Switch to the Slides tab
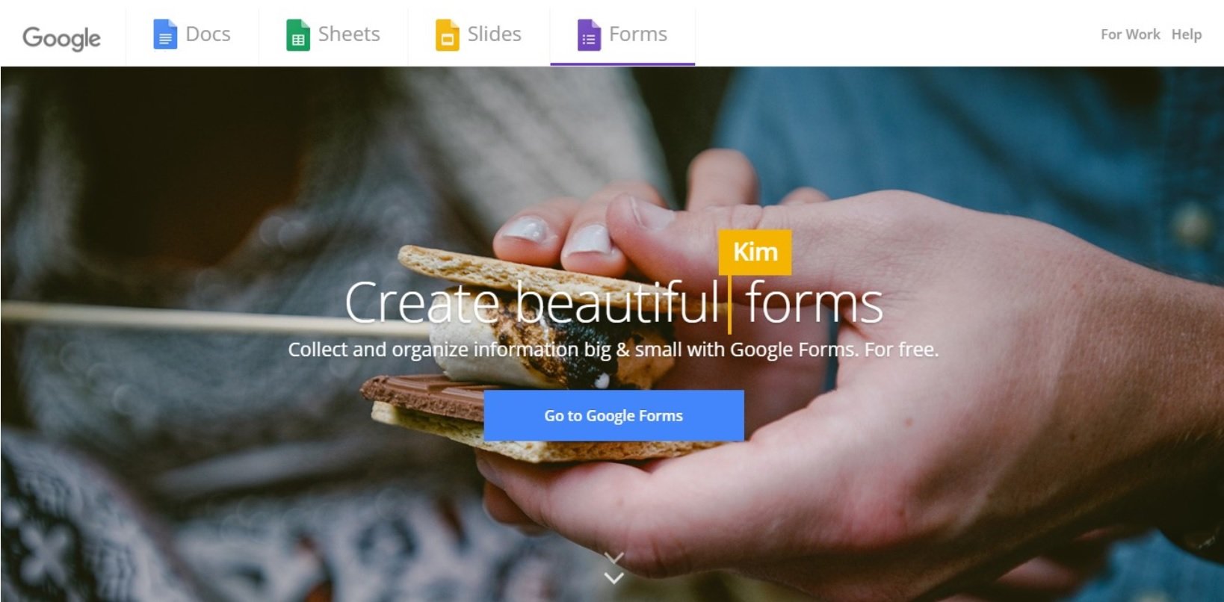This screenshot has height=602, width=1224. tap(494, 34)
